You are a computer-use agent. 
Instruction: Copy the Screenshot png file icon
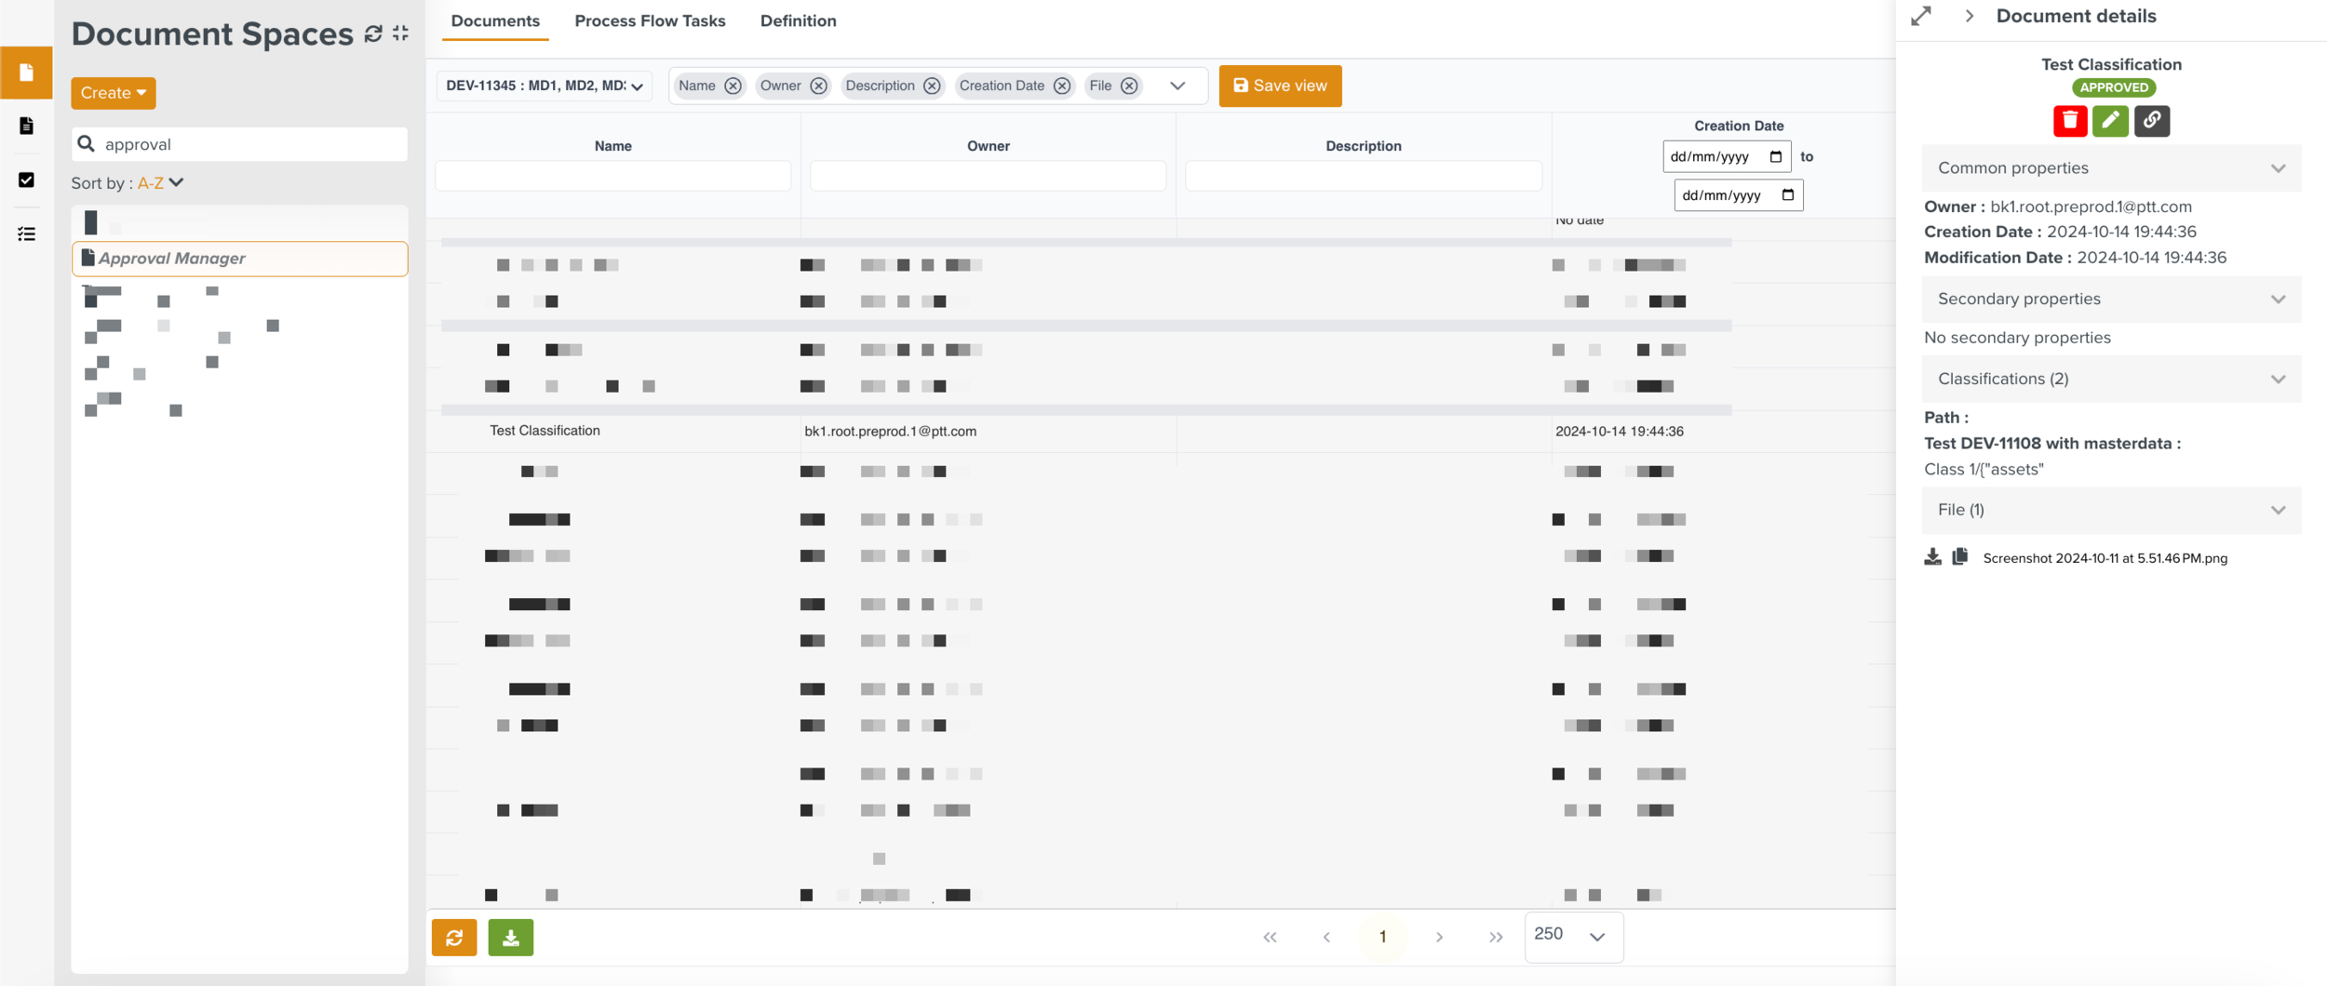coord(1960,556)
